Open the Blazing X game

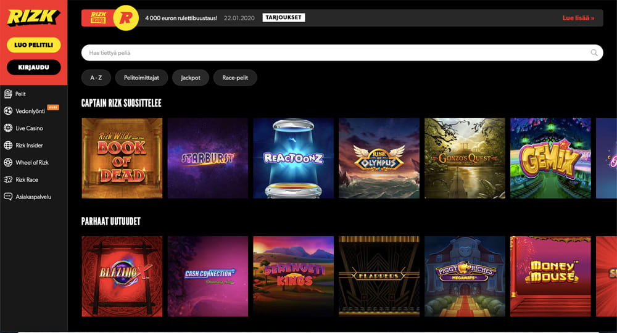[x=122, y=276]
